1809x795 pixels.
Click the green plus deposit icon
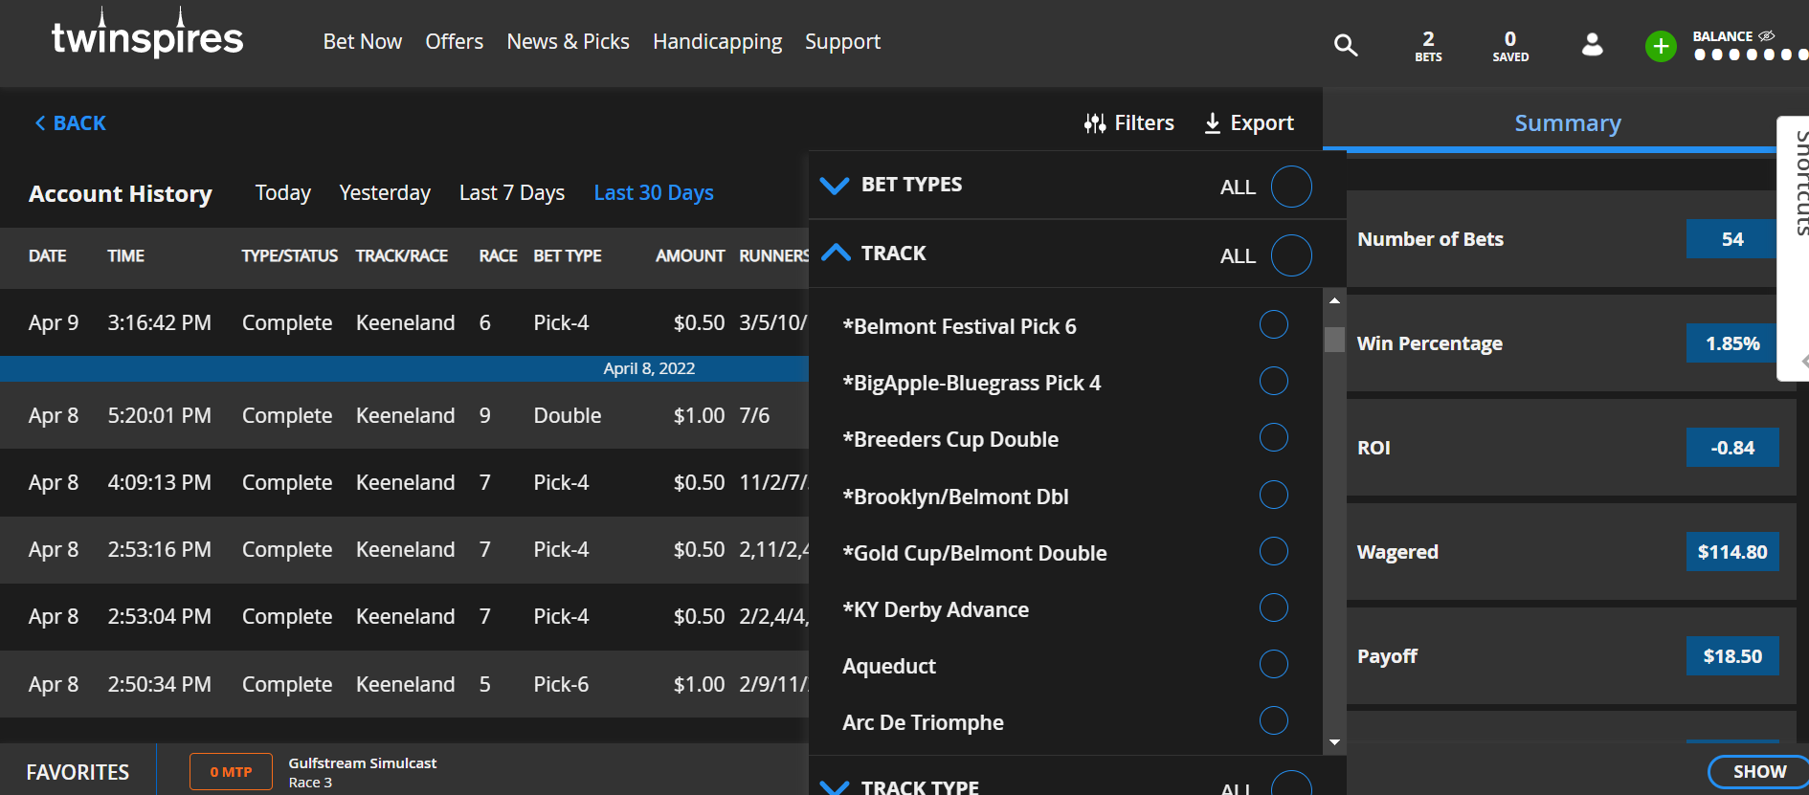click(x=1661, y=46)
